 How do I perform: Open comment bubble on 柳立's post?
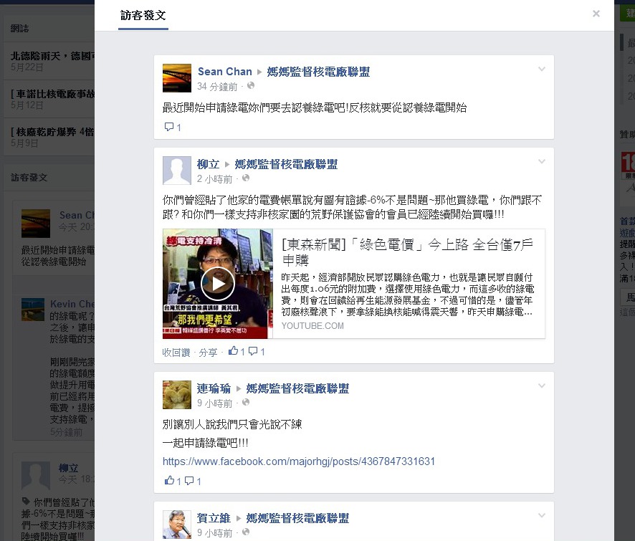click(x=253, y=351)
